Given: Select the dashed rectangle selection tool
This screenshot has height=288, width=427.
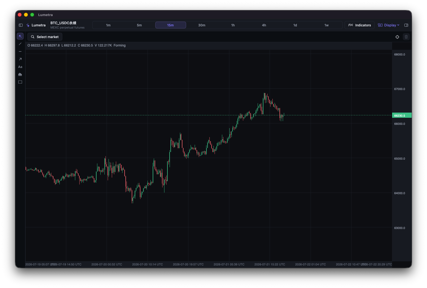Looking at the screenshot, I should click(x=20, y=82).
